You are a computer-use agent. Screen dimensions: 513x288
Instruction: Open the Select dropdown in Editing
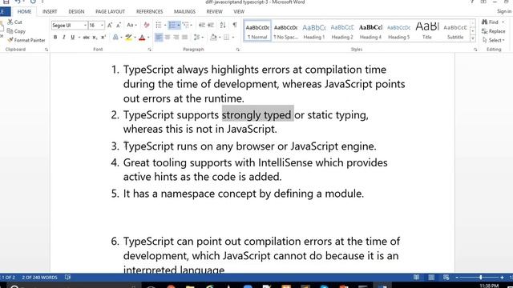[494, 40]
